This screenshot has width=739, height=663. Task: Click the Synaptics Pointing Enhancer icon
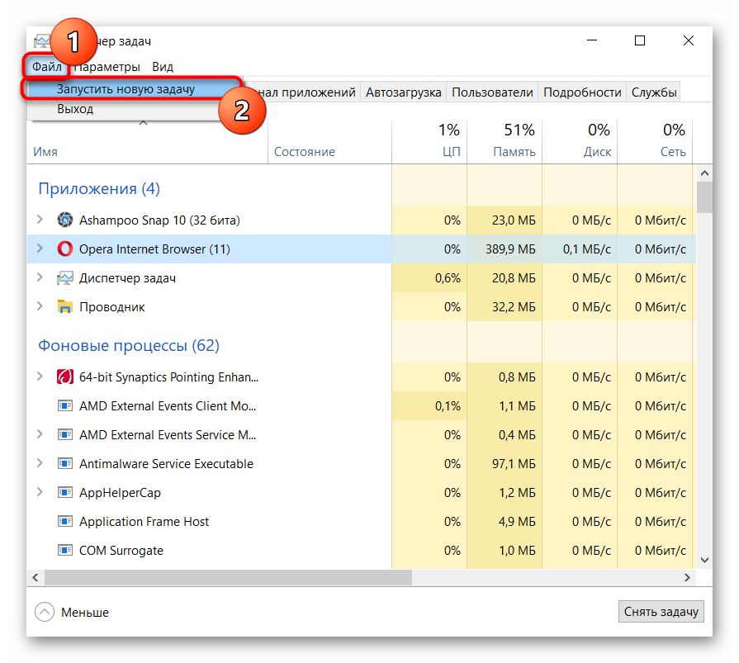click(65, 377)
